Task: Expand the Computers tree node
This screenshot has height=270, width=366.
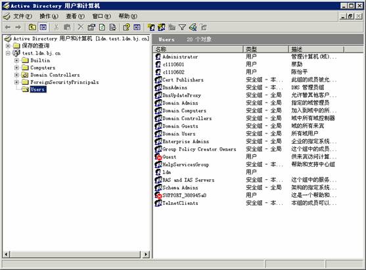Action: [x=16, y=68]
